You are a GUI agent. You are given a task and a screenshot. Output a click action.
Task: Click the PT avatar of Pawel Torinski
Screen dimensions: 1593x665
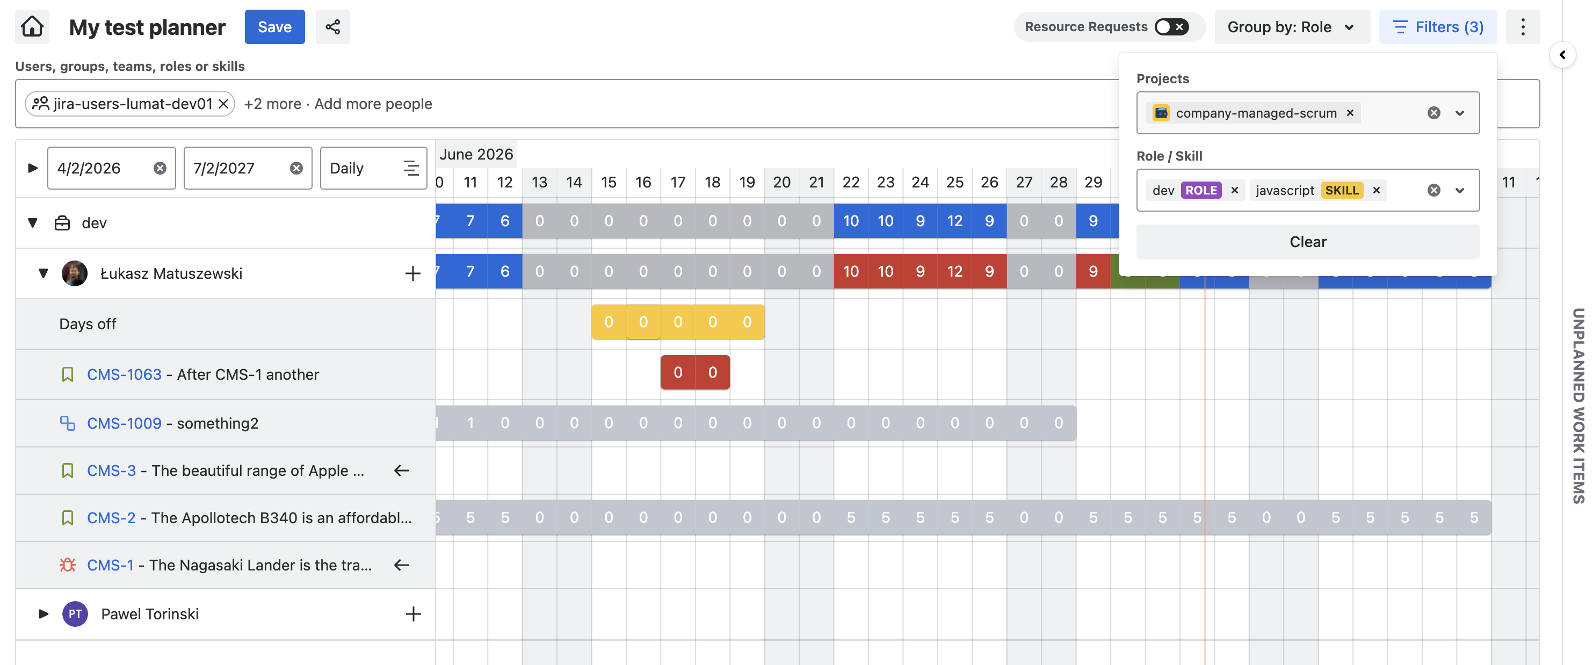tap(75, 613)
